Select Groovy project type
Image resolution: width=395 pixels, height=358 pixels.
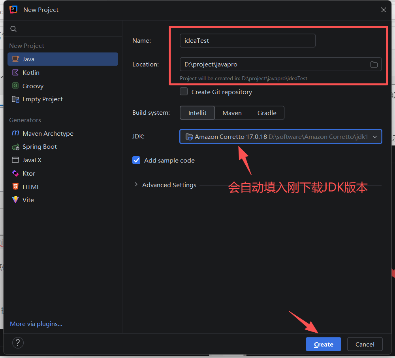coord(63,86)
